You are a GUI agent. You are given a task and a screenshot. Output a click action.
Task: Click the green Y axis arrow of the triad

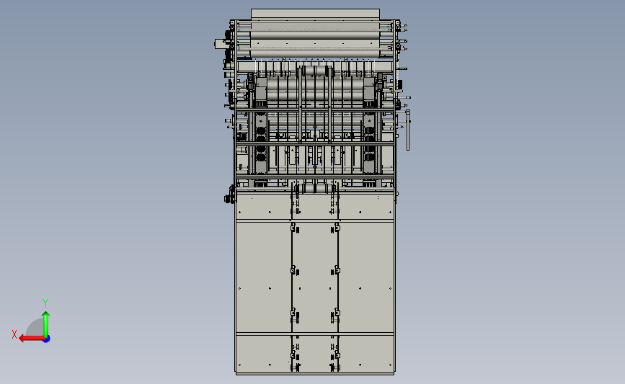(46, 324)
